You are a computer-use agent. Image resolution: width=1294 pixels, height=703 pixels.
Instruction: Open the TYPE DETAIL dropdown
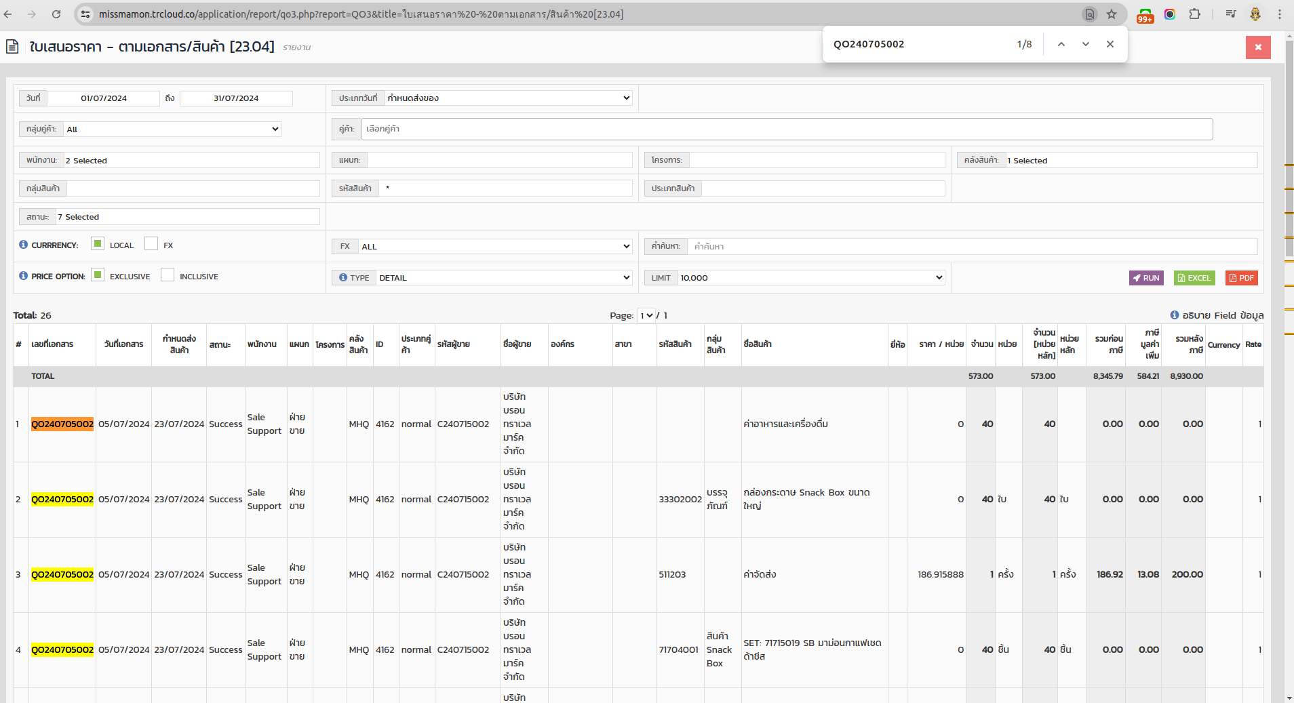(x=505, y=277)
